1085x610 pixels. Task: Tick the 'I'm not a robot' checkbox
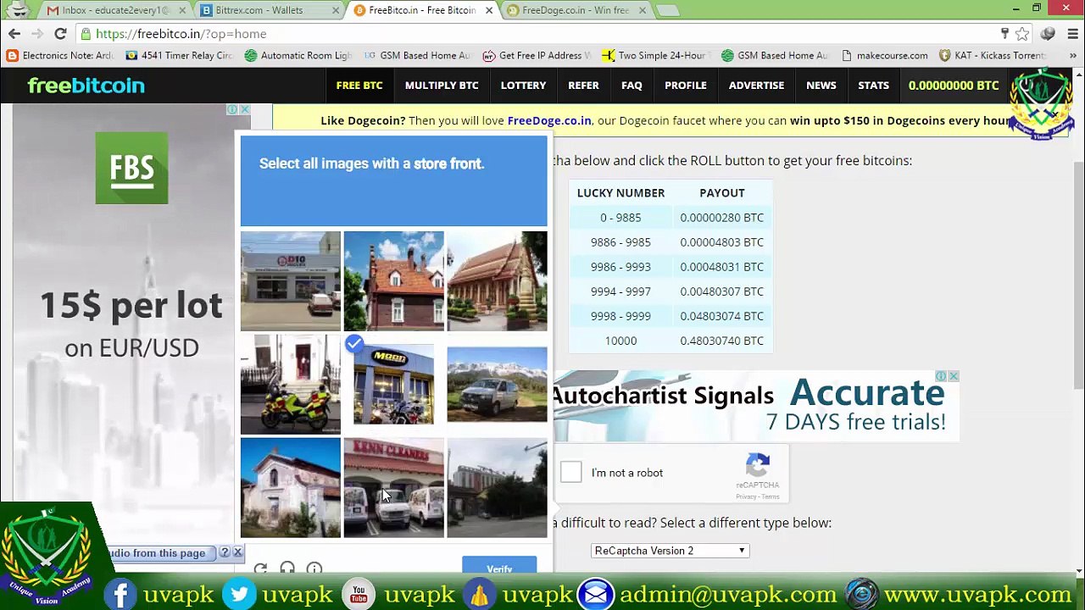click(570, 472)
